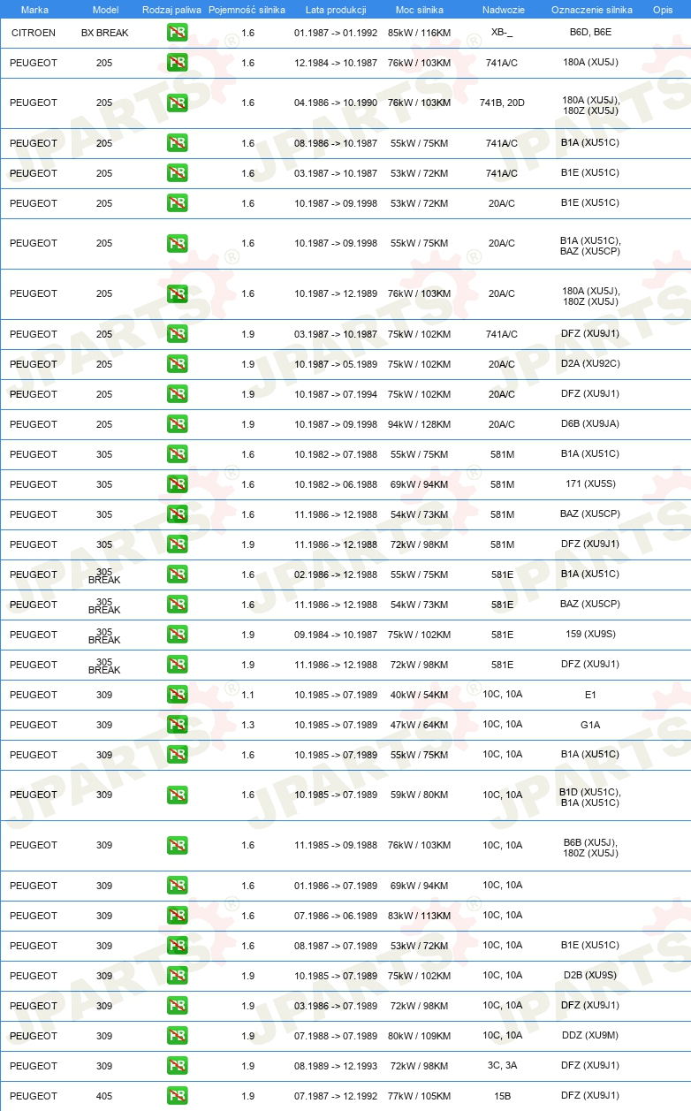691x1111 pixels.
Task: Click fuel icon in the 83kW / 113KM row
Action: (x=177, y=916)
